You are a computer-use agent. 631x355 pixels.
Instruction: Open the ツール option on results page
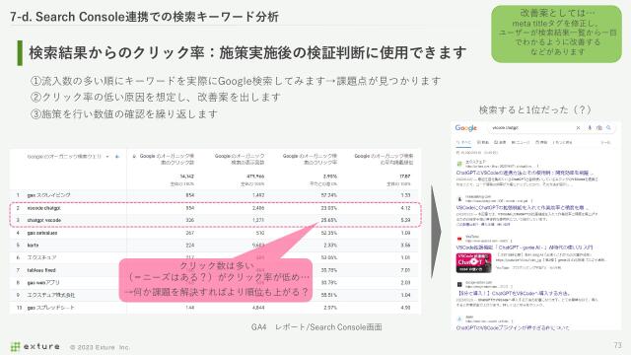coord(605,142)
